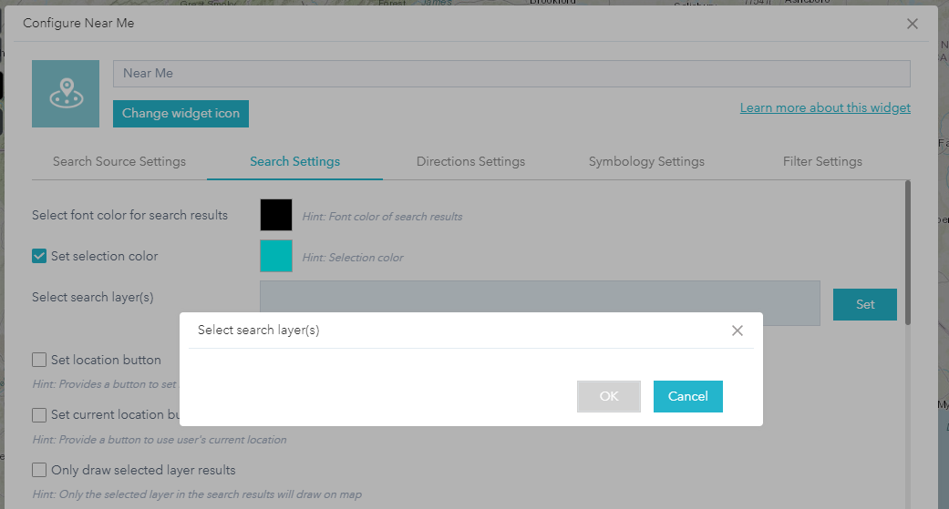Viewport: 949px width, 509px height.
Task: Enable Only draw selected layer results
Action: pos(39,470)
